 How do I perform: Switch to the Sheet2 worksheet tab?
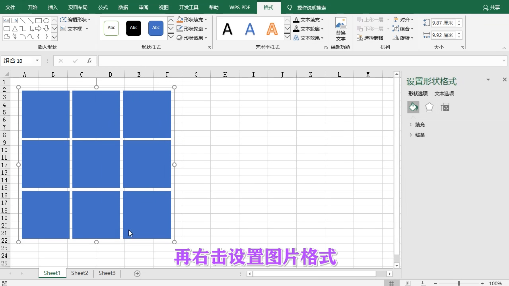tap(80, 273)
